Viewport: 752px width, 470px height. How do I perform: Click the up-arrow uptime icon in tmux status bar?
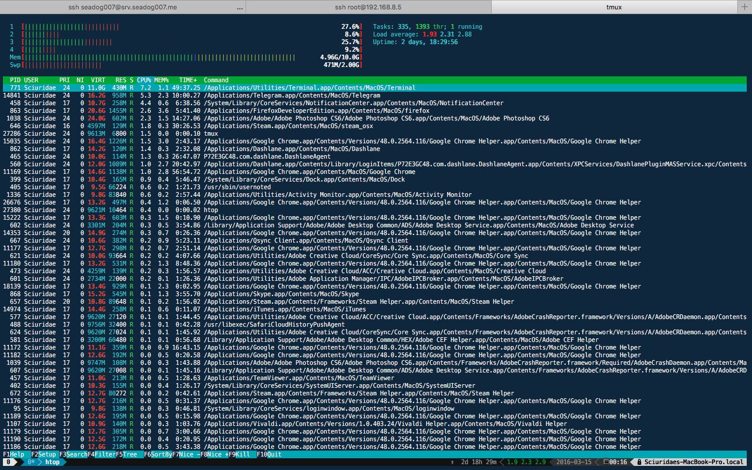(452, 462)
